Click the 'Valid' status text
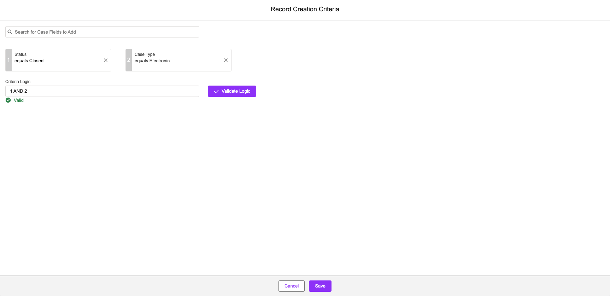The width and height of the screenshot is (610, 296). click(19, 100)
